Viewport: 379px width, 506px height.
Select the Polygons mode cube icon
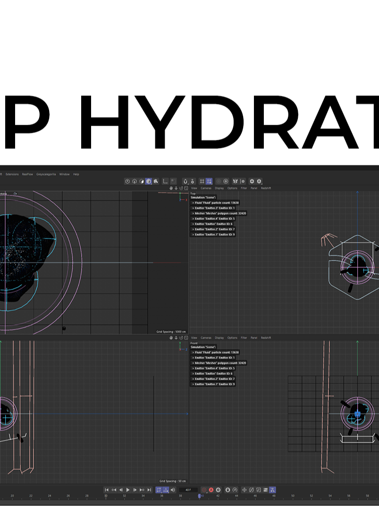(x=142, y=181)
